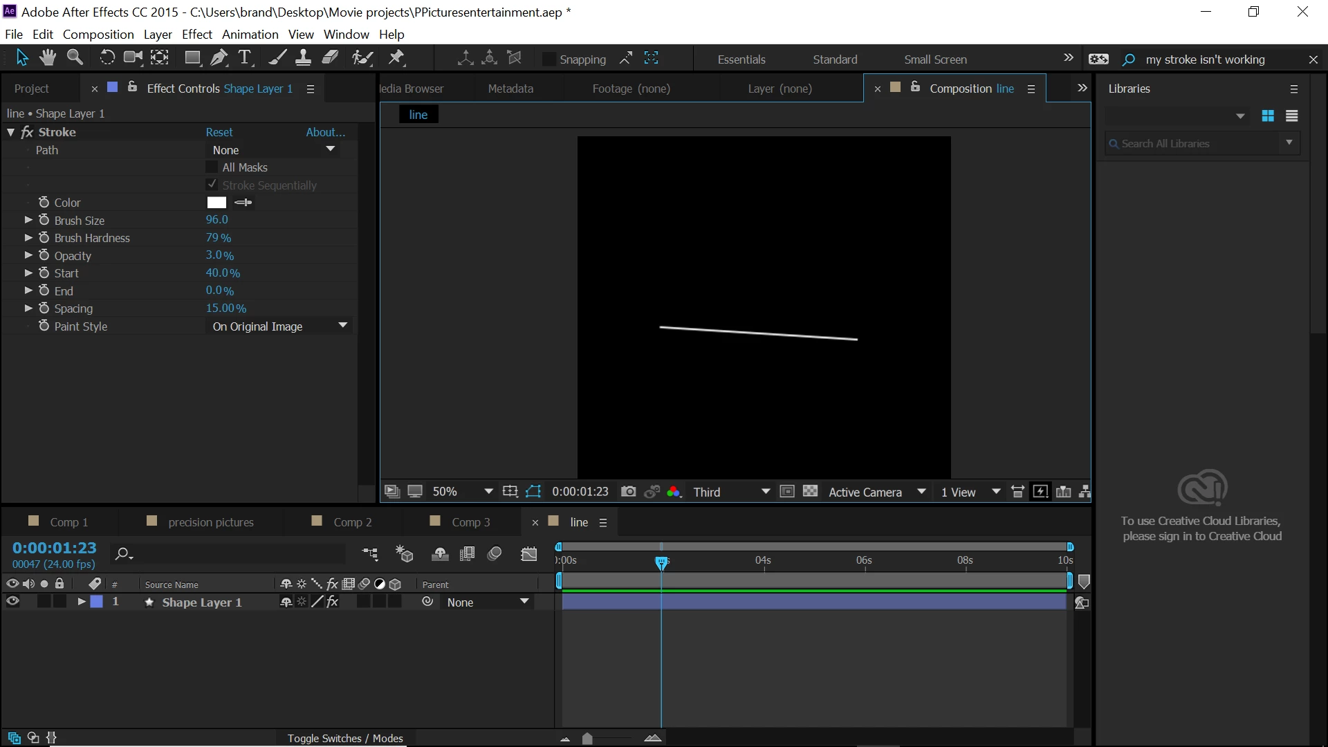Screen dimensions: 1328x747
Task: Open the Paint Style dropdown
Action: point(279,326)
